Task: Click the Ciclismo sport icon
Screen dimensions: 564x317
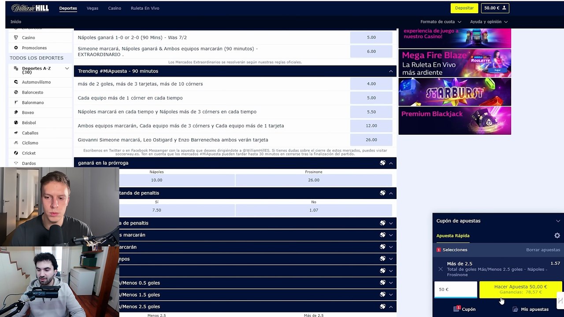Action: (x=16, y=143)
